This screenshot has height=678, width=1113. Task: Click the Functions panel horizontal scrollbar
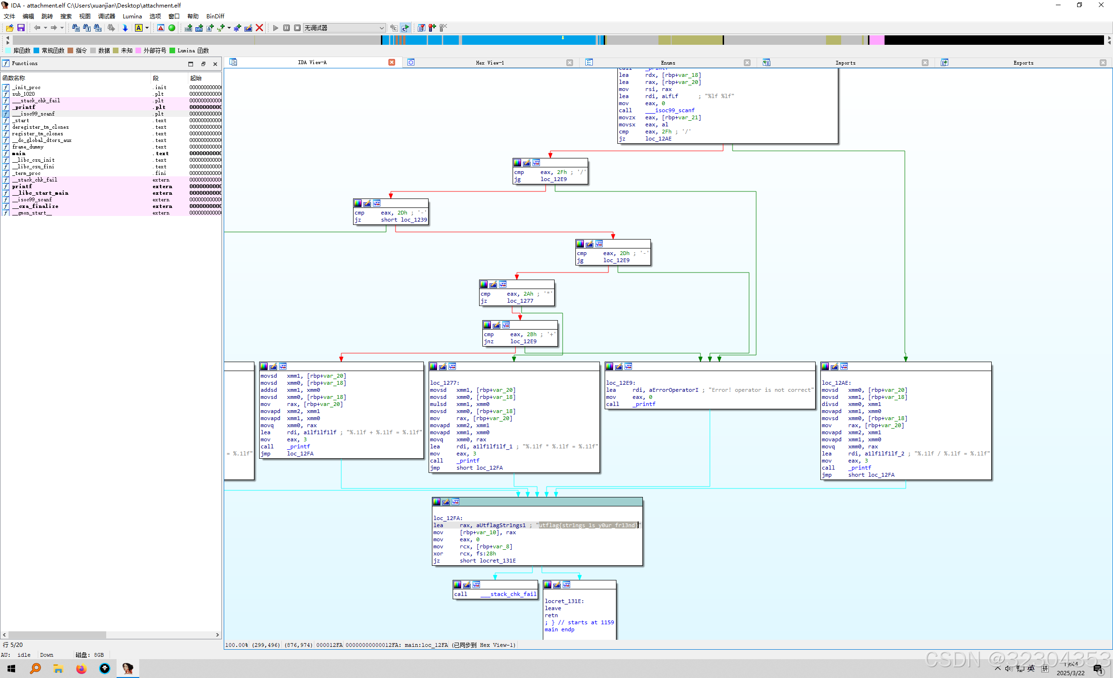tap(57, 635)
